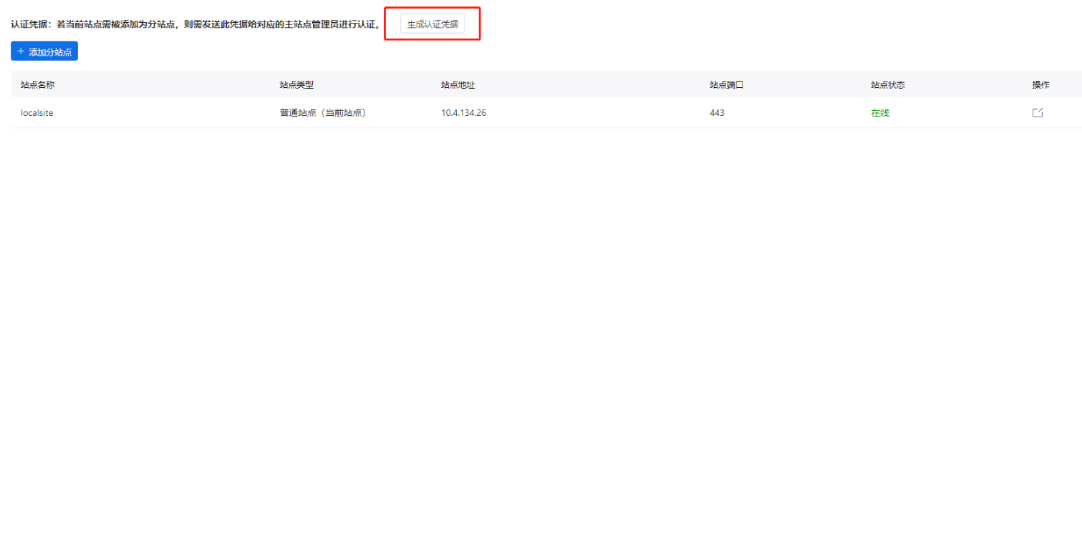The width and height of the screenshot is (1082, 550).
Task: Select the 10.4.134.26 address cell
Action: point(464,113)
